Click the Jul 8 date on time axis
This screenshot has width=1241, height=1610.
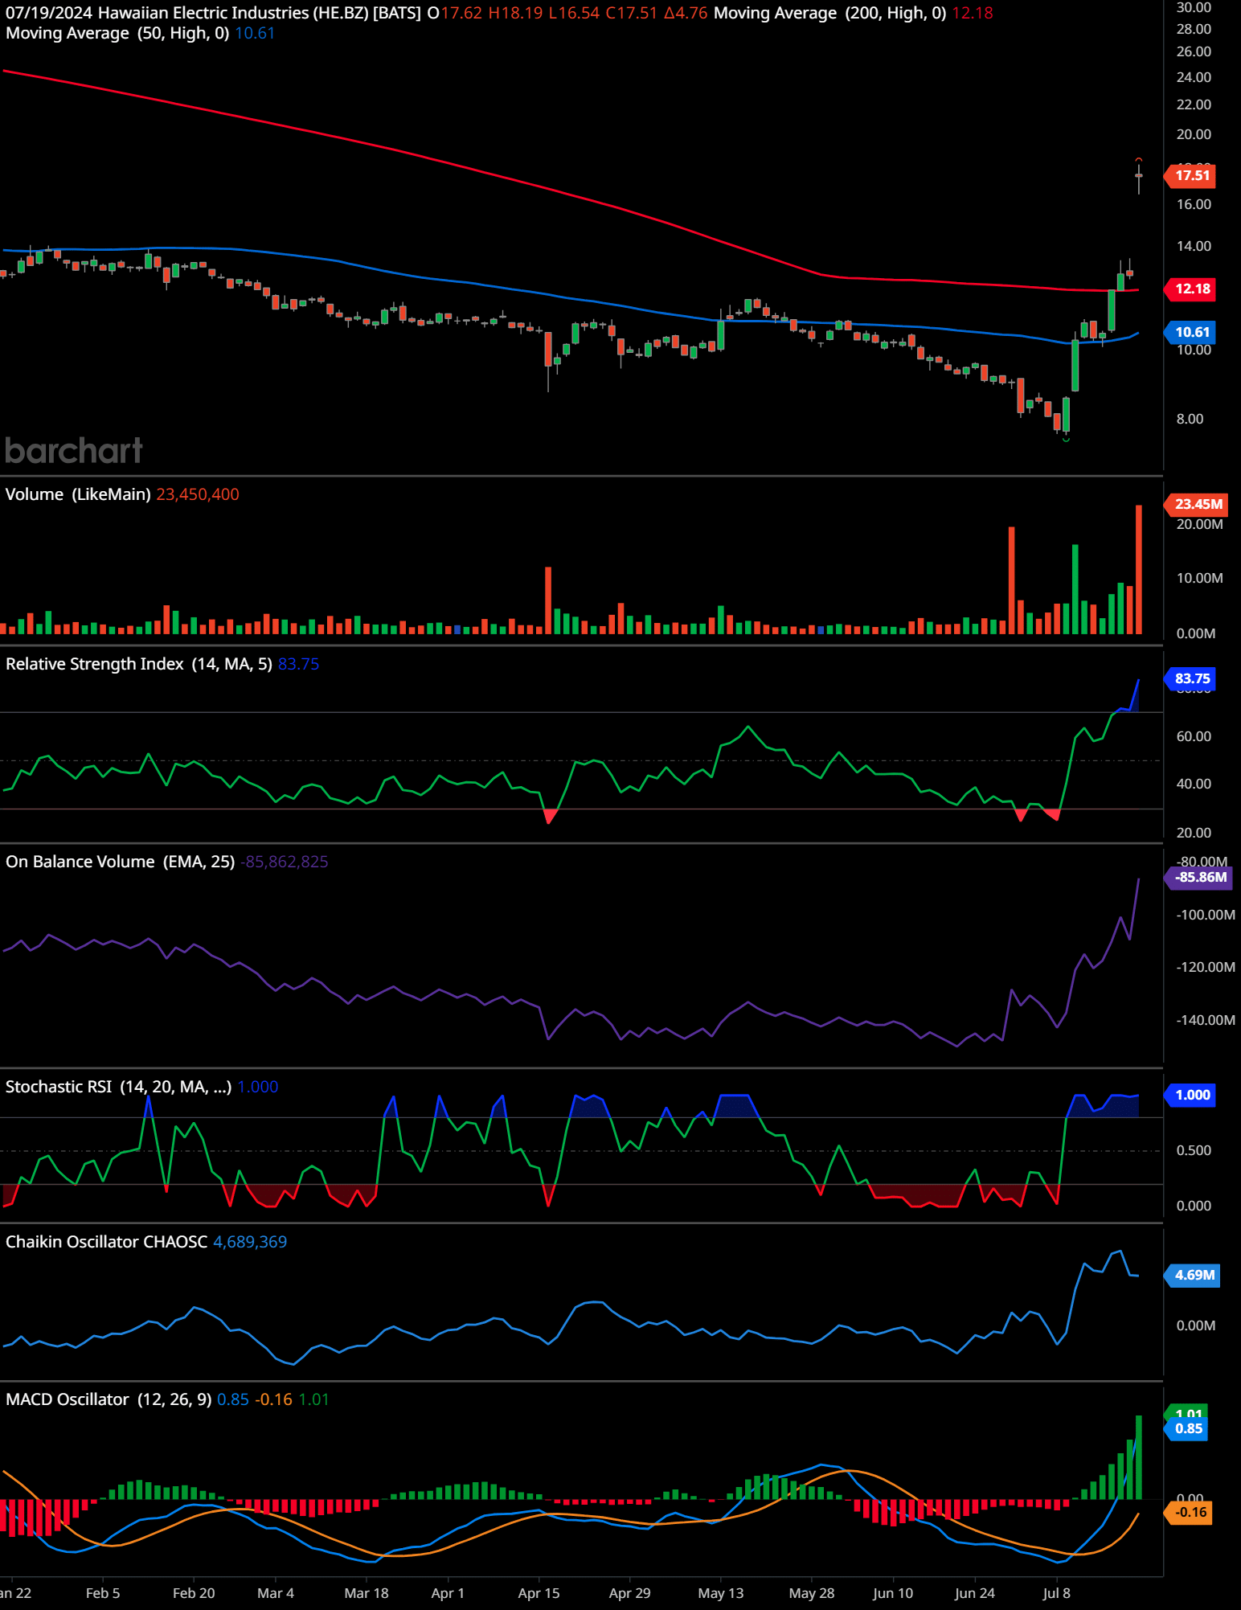click(x=1056, y=1593)
